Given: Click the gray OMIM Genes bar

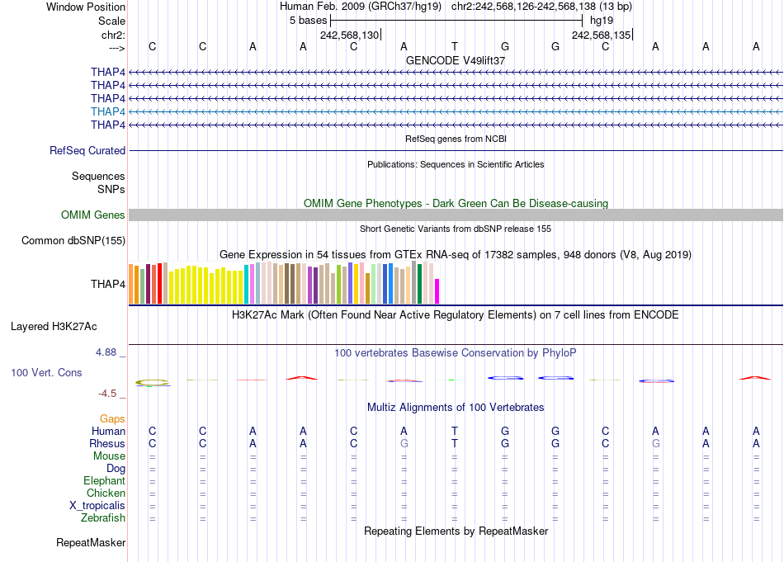Looking at the screenshot, I should (x=456, y=215).
